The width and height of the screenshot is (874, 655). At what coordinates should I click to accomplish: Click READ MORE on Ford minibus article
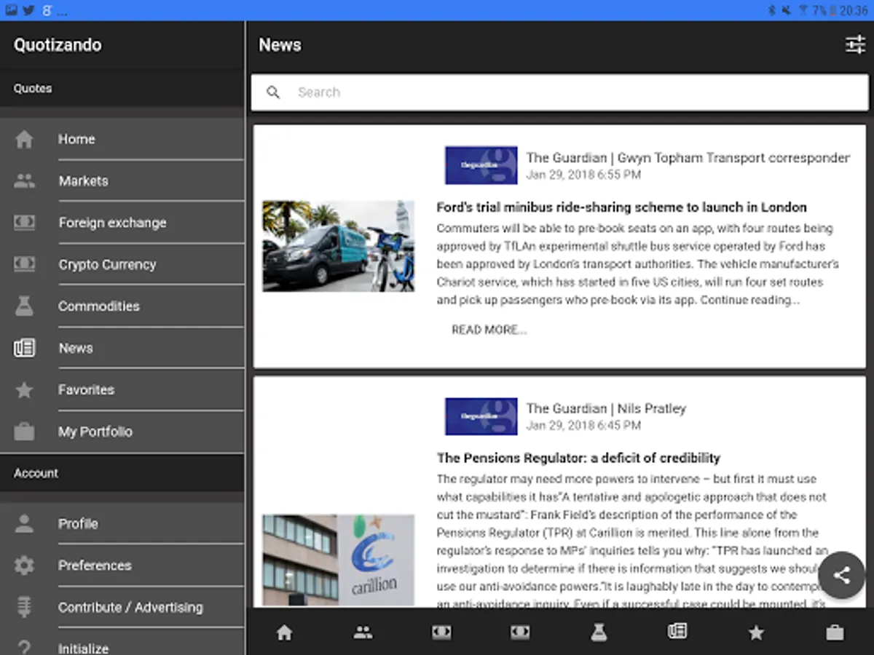[x=489, y=330]
